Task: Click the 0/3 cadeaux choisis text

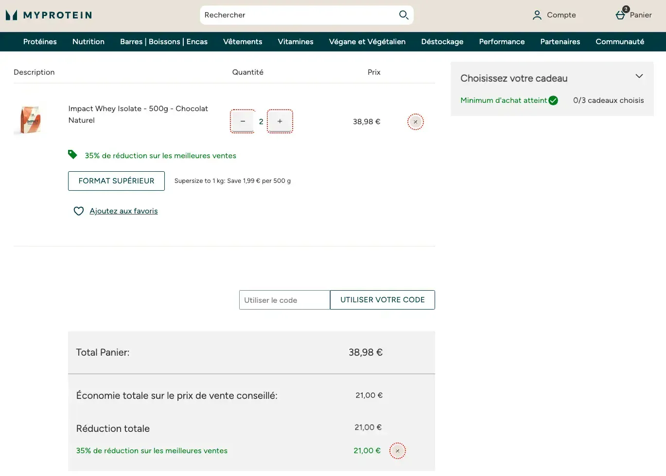Action: click(609, 100)
